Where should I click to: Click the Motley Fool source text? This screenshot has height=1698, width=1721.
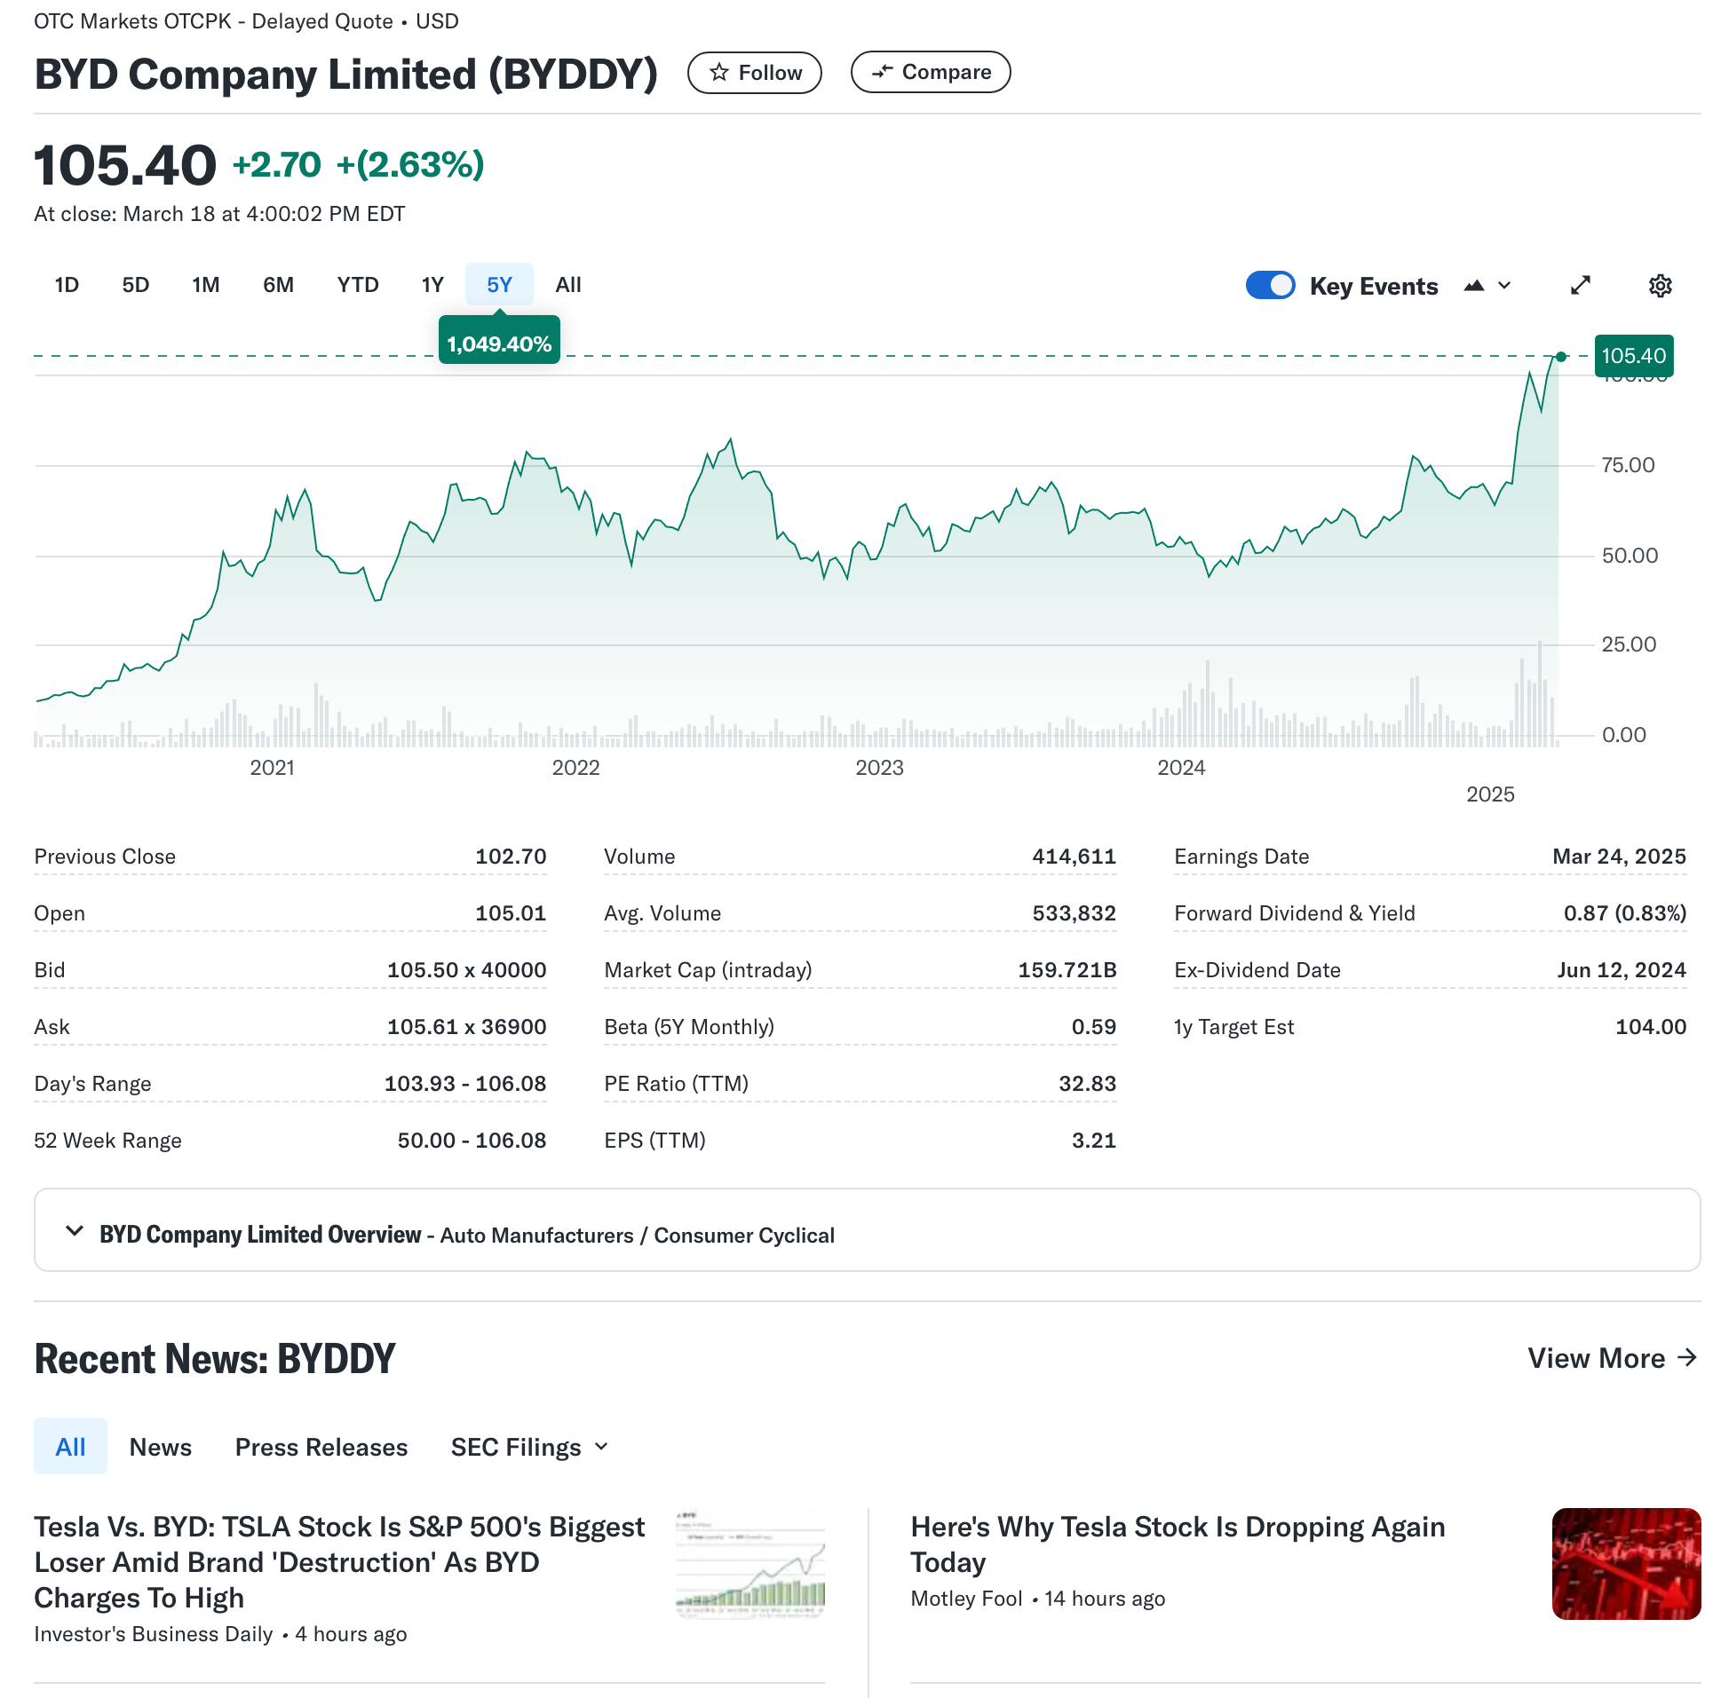965,1599
